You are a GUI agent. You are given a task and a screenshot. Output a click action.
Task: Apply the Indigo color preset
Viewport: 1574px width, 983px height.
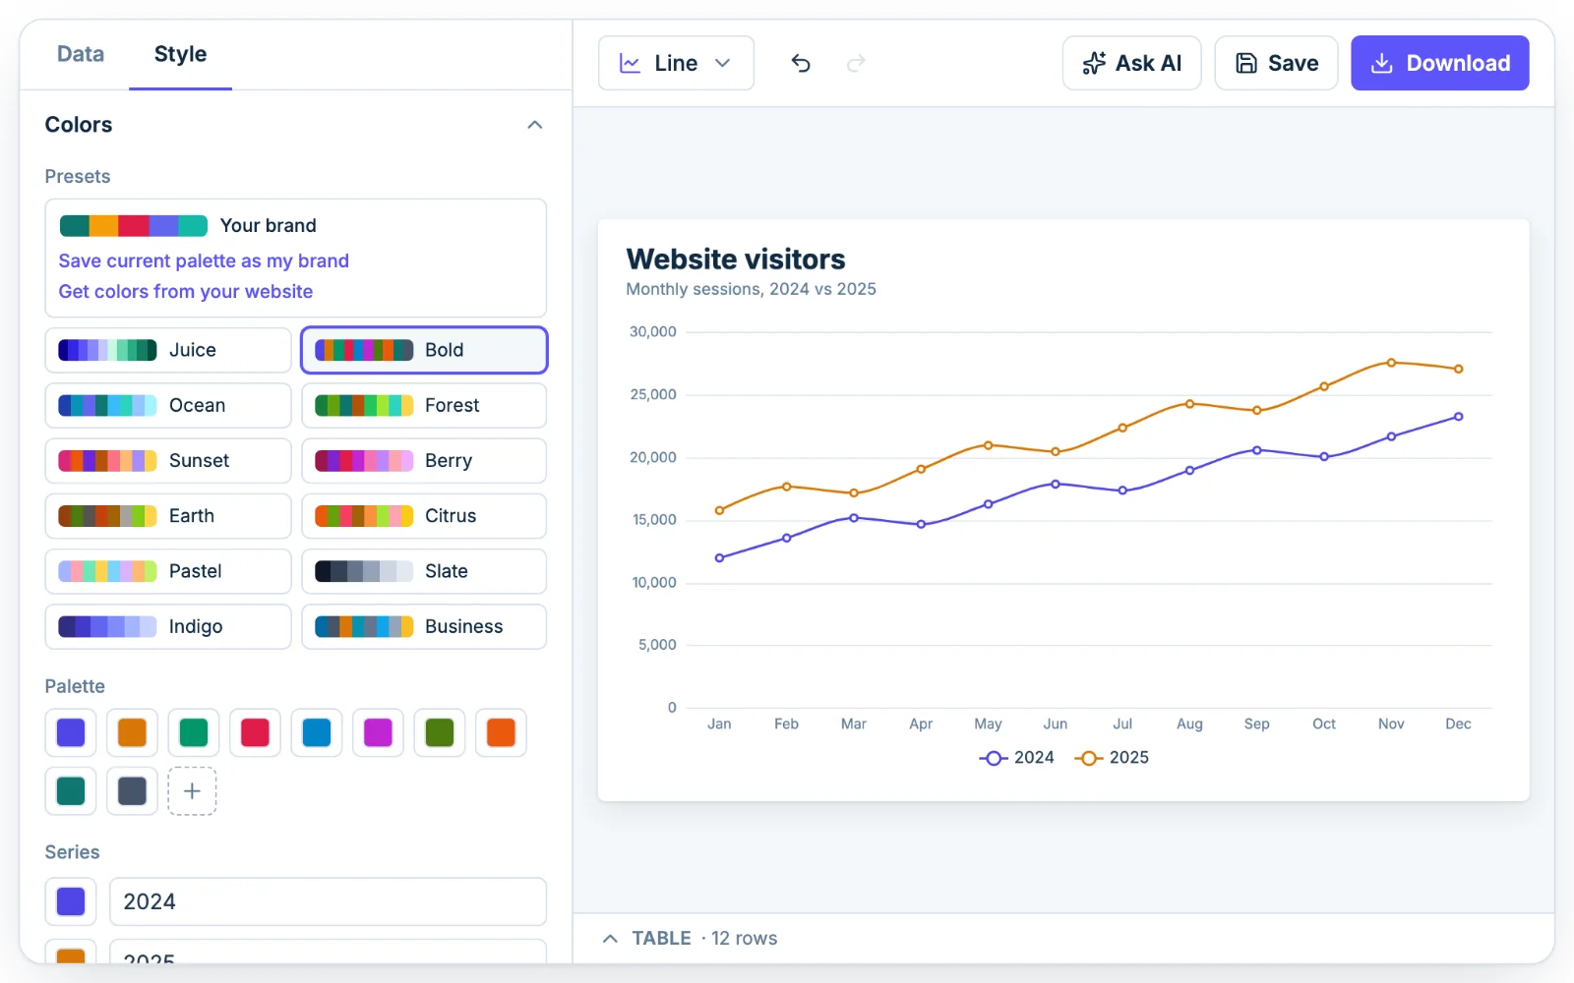[168, 626]
